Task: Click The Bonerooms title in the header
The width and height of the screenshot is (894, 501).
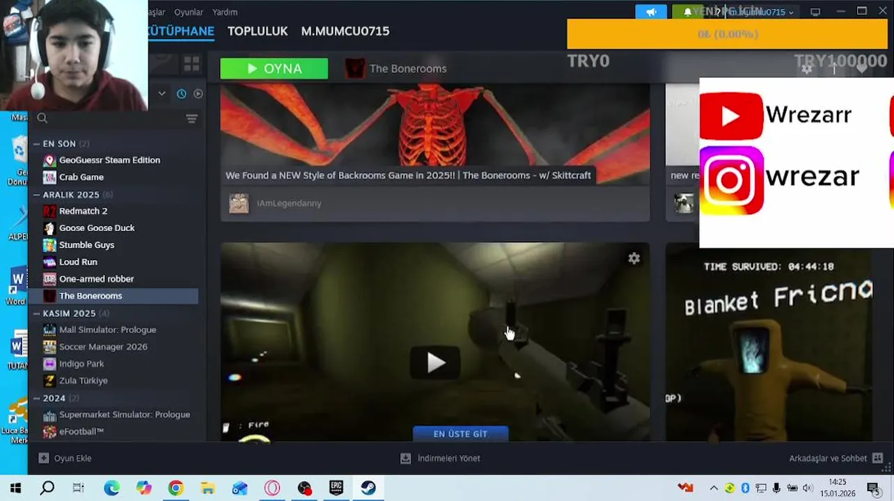Action: 408,68
